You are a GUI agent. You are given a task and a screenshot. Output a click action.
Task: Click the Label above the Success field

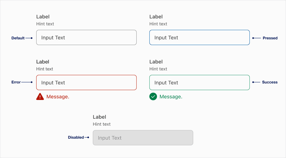(156, 62)
